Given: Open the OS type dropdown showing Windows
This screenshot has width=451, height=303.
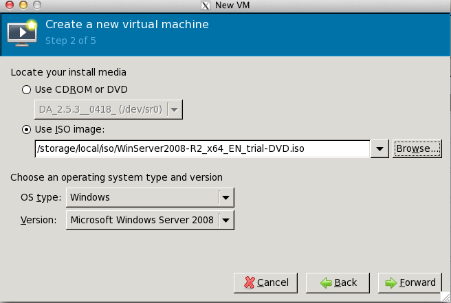Looking at the screenshot, I should [x=150, y=197].
